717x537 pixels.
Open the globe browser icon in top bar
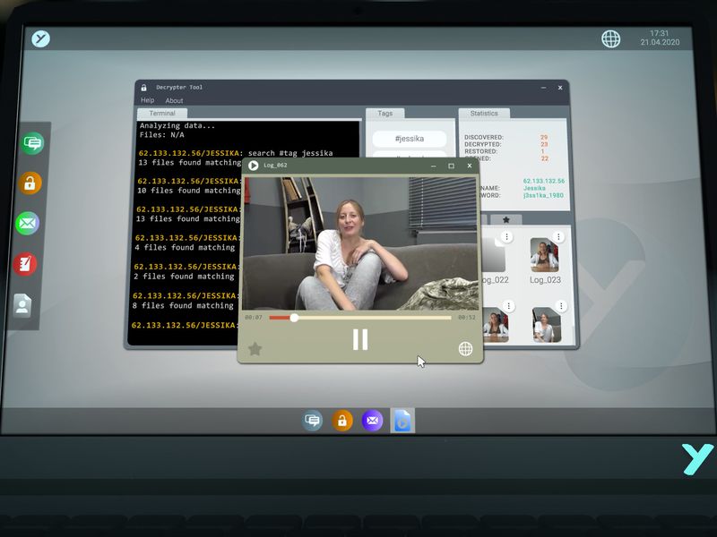coord(610,39)
